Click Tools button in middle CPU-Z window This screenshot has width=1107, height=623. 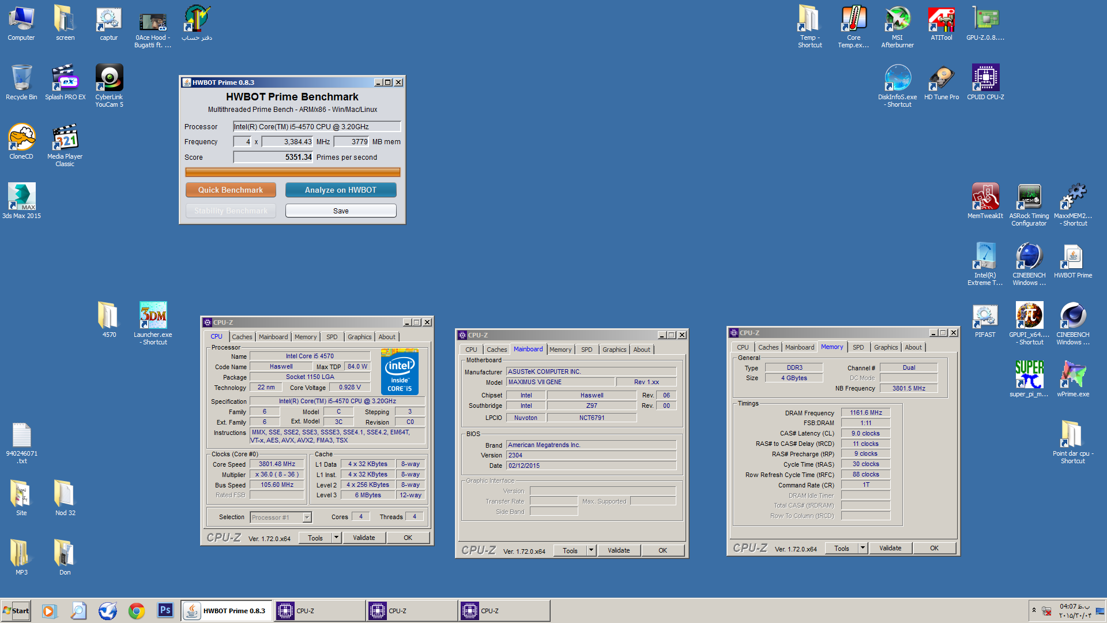click(x=570, y=550)
